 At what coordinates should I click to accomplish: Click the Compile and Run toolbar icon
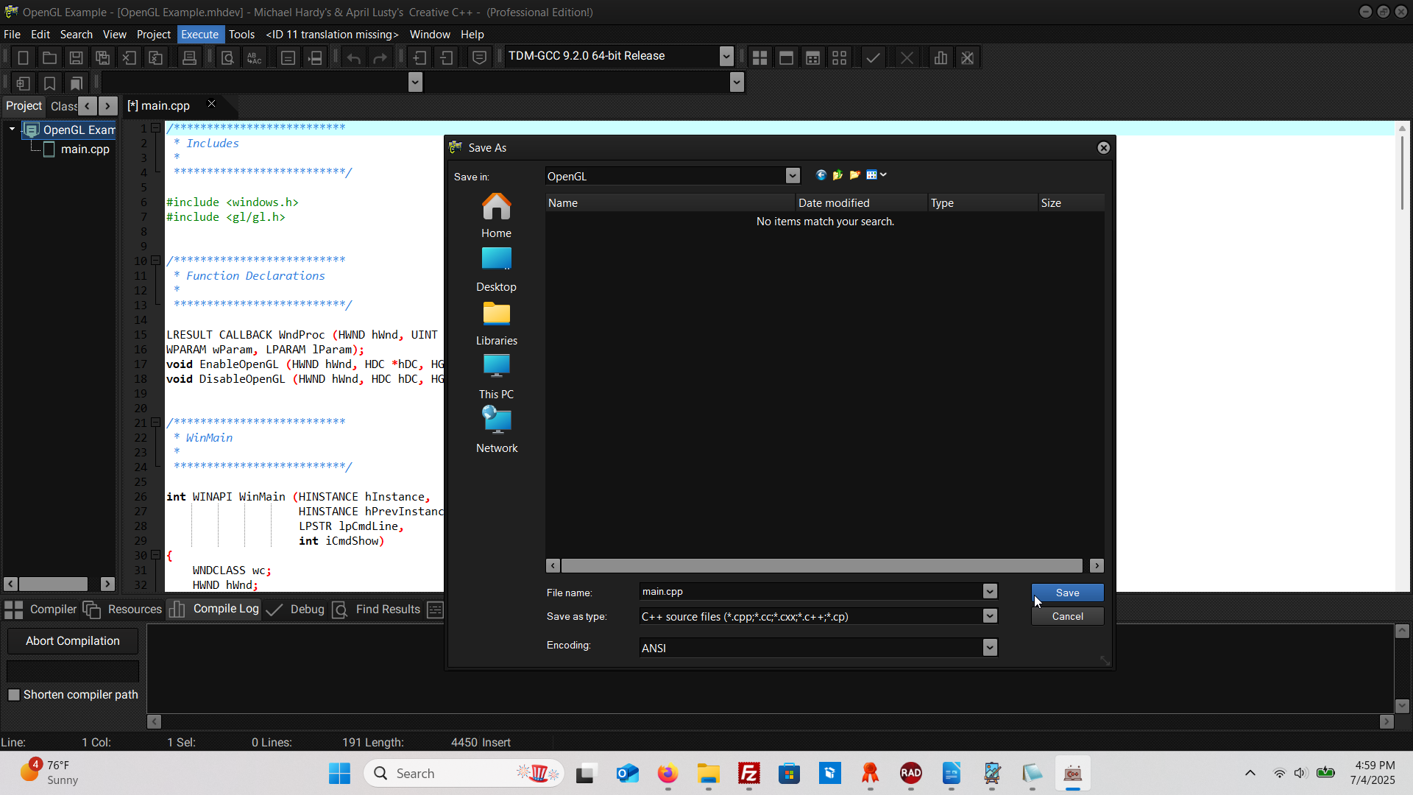(x=813, y=57)
